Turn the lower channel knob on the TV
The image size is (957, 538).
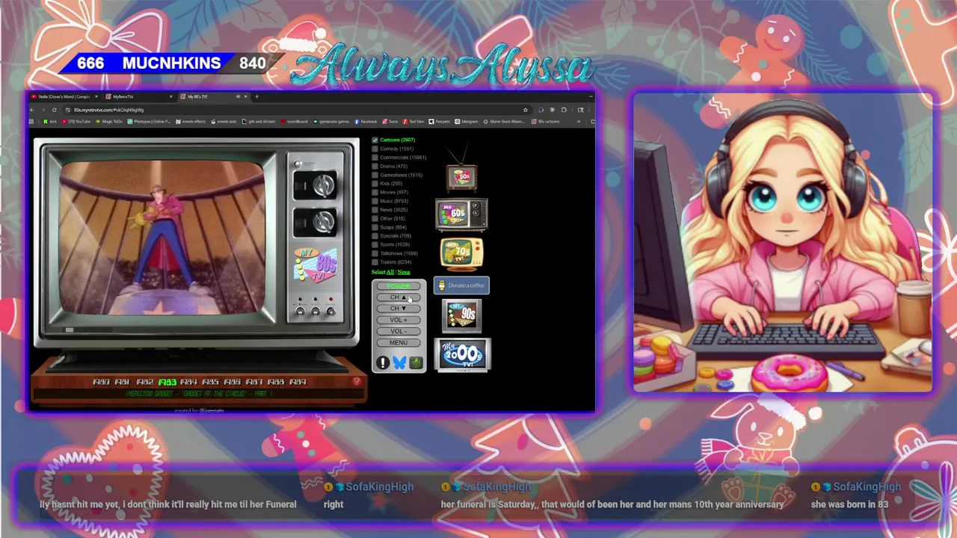pos(323,221)
